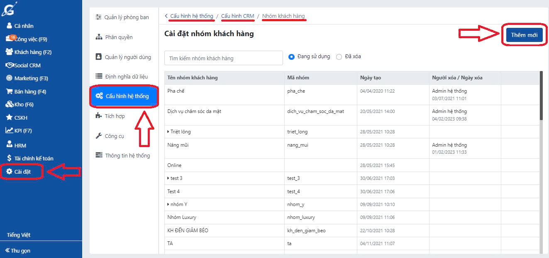Open Bán hàng (F4) menu
Viewport: 549px width, 258px height.
[x=30, y=91]
